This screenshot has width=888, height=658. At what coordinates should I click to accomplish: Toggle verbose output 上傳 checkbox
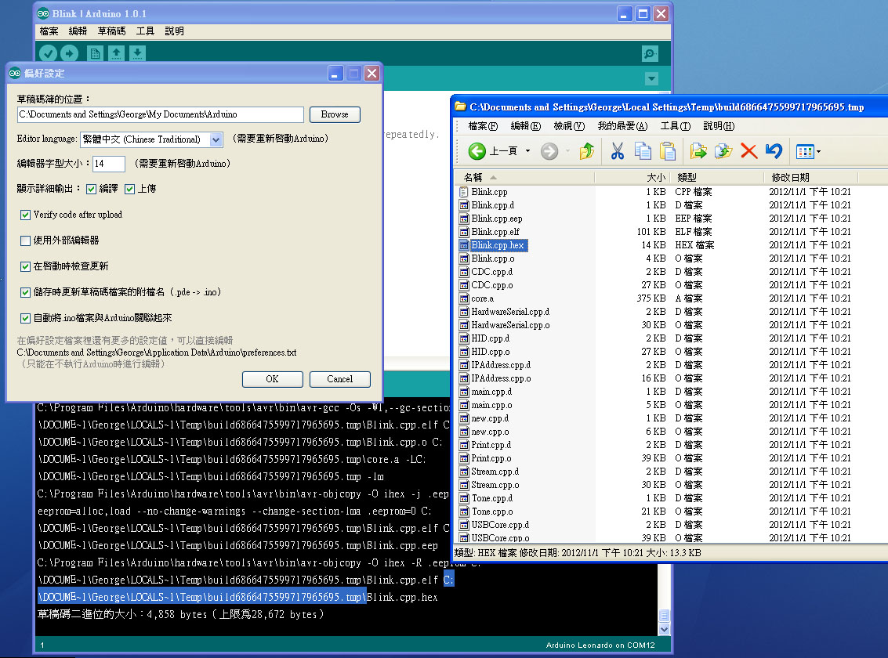(129, 189)
